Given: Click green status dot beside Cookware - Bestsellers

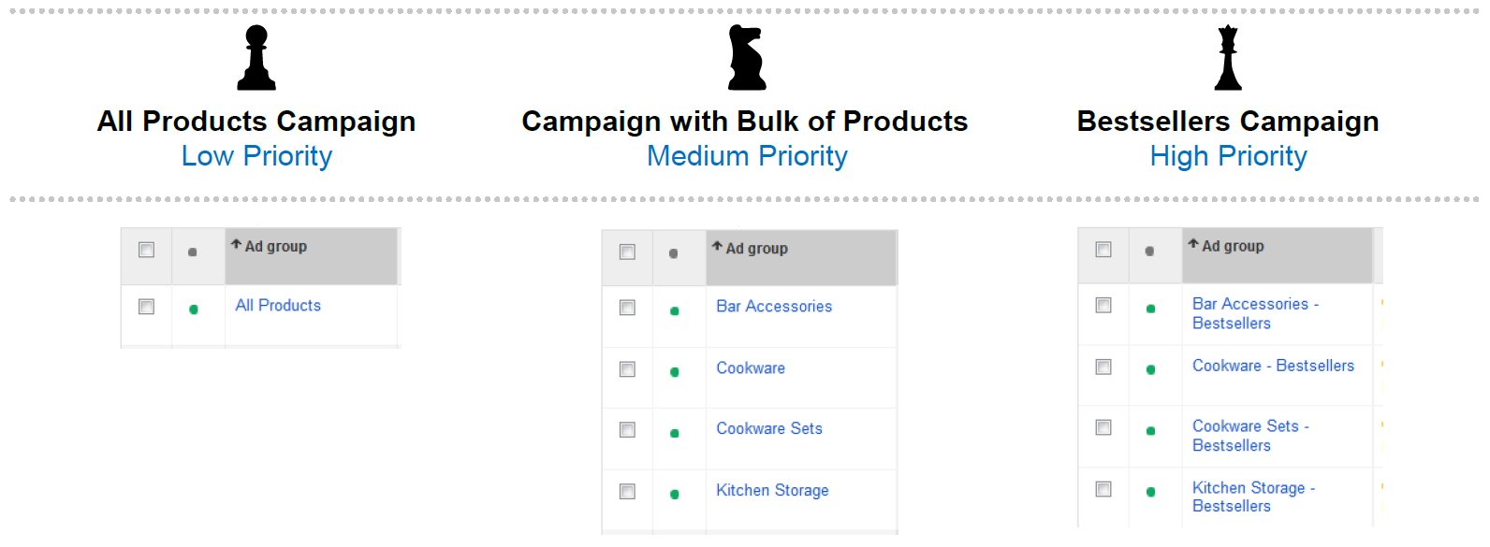Looking at the screenshot, I should pos(1150,369).
